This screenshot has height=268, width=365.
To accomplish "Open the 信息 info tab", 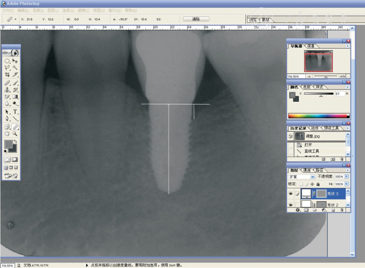I will [311, 46].
